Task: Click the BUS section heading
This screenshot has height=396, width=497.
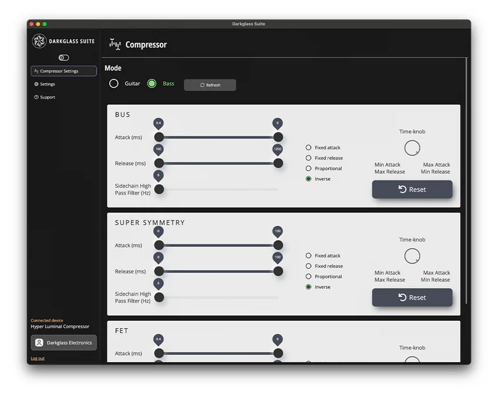Action: (x=123, y=115)
